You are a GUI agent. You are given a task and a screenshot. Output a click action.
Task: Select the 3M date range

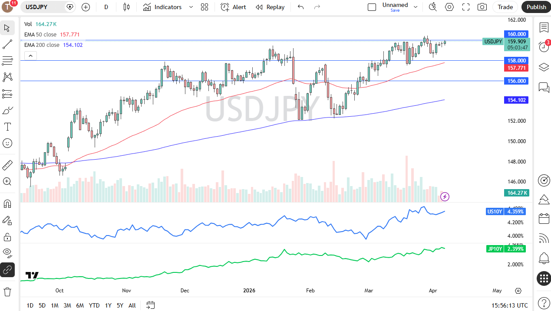67,305
